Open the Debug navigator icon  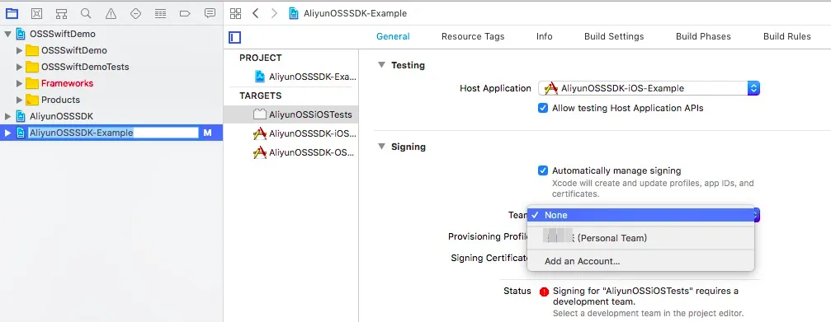click(x=161, y=14)
